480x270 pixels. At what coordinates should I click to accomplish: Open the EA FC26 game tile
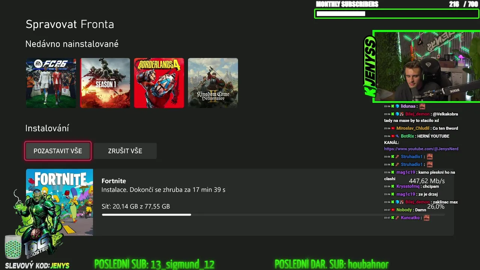click(51, 83)
